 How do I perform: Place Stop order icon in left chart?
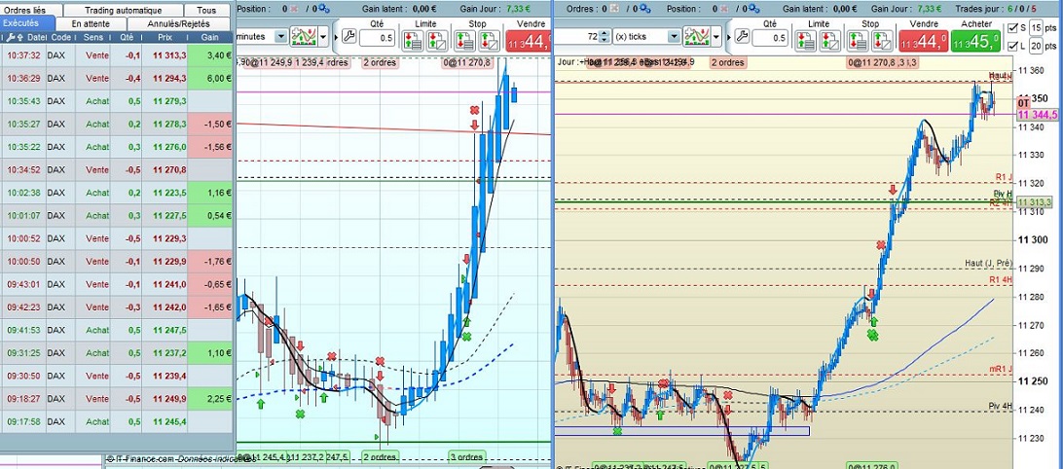pyautogui.click(x=465, y=40)
